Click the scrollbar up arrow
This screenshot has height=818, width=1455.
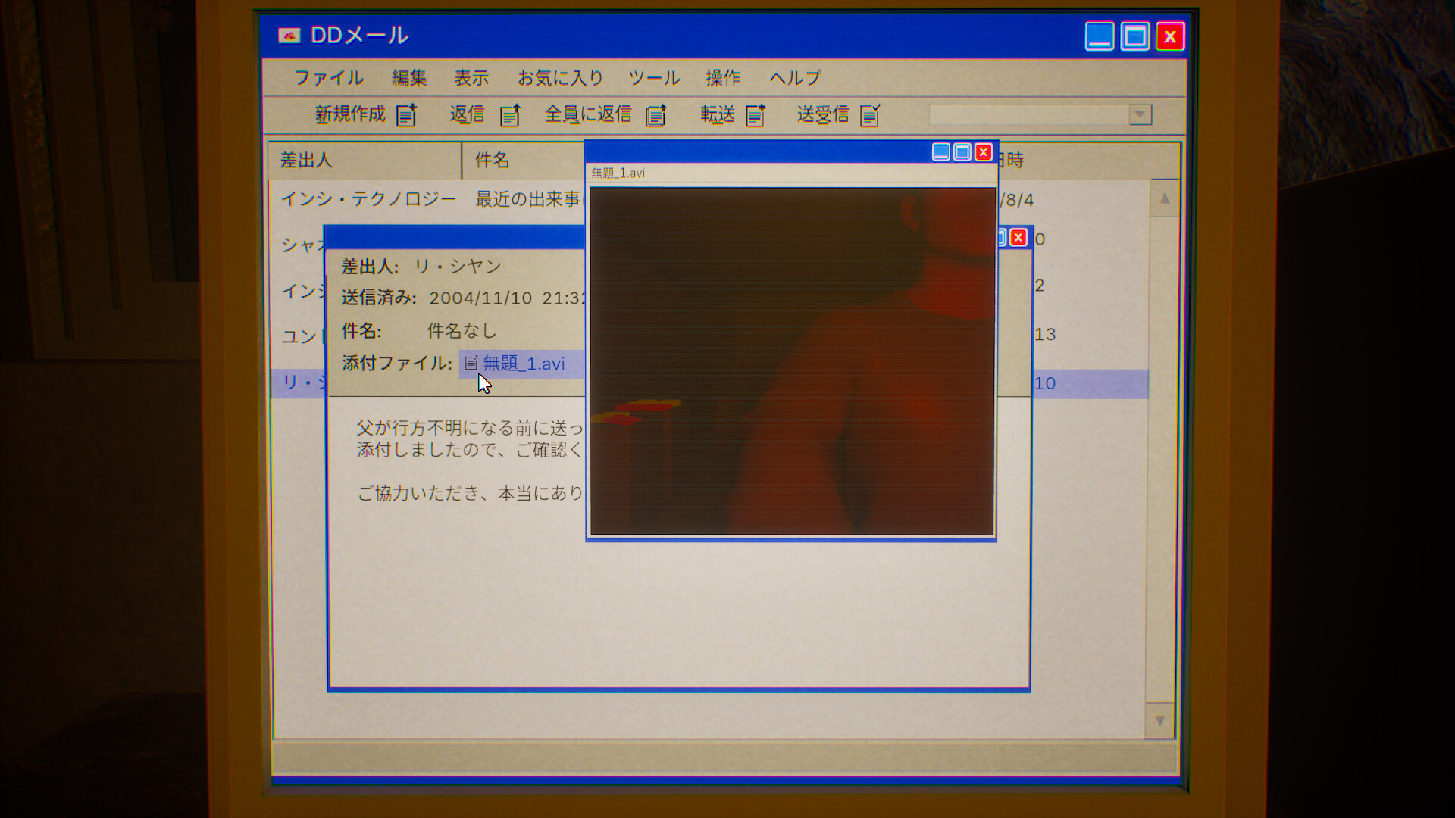[1164, 199]
